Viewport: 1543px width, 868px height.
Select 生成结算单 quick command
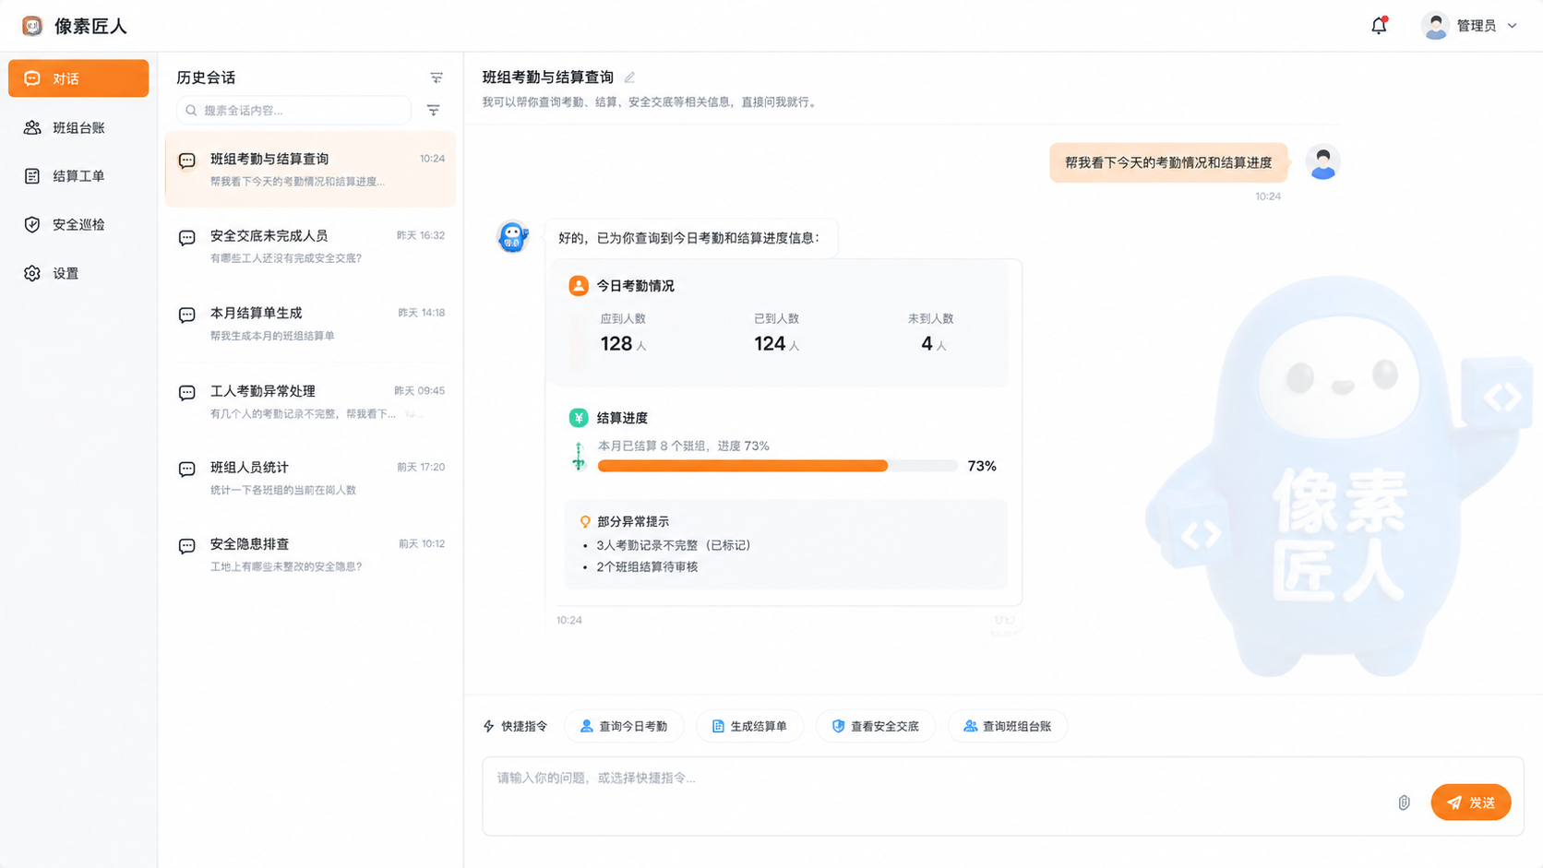[749, 726]
